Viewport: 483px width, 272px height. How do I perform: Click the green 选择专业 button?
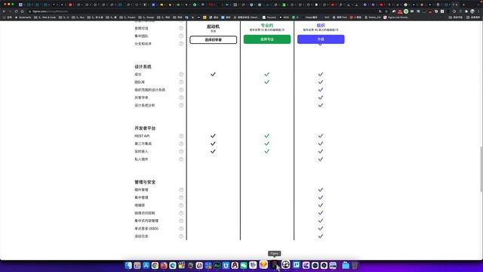click(x=267, y=39)
